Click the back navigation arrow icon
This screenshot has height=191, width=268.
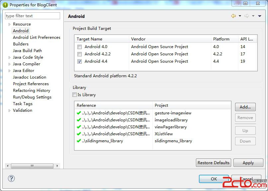[233, 16]
